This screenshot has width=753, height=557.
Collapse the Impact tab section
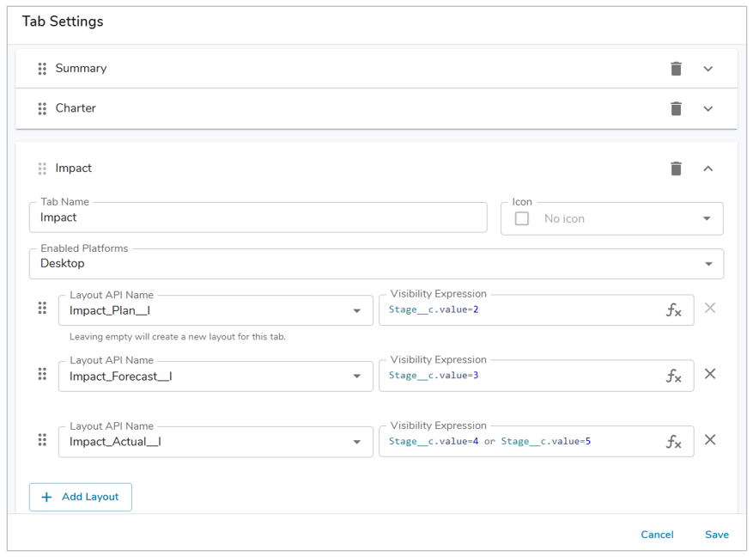[x=708, y=168]
